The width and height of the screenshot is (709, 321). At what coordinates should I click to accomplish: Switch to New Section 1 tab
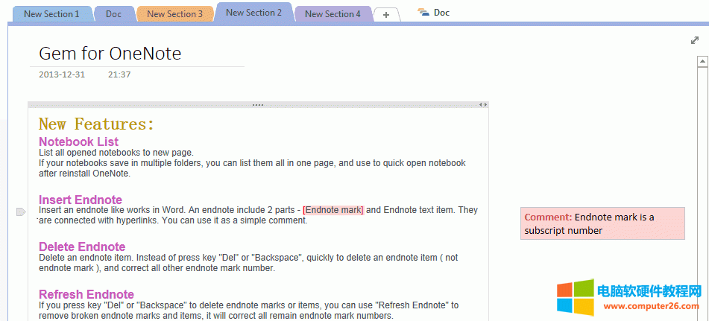click(51, 14)
